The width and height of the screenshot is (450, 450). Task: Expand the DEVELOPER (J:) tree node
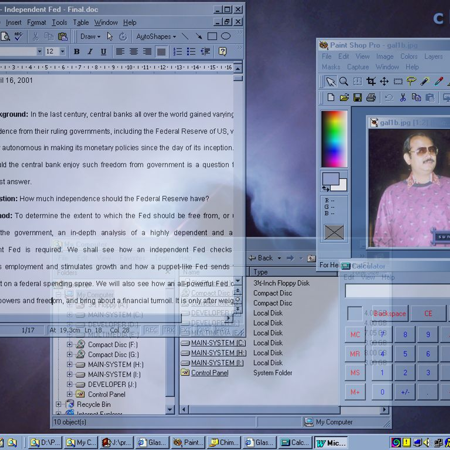(69, 384)
